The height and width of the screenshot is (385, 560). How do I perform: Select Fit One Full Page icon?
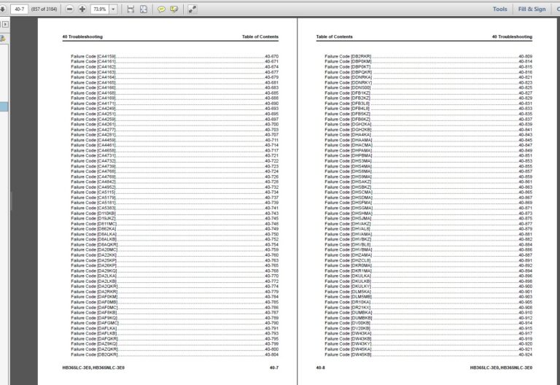(144, 9)
